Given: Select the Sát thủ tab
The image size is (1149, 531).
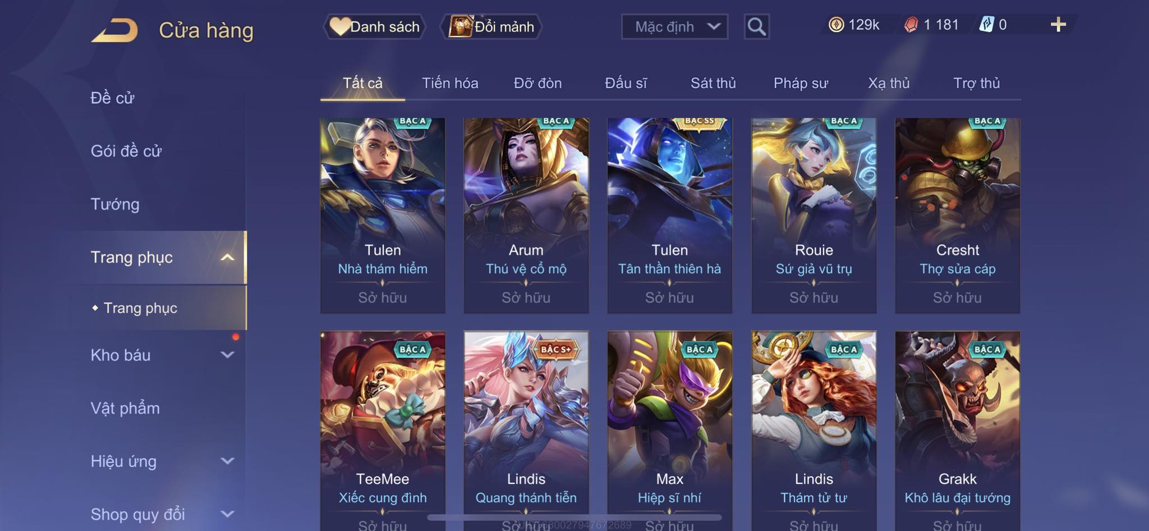Looking at the screenshot, I should coord(713,83).
